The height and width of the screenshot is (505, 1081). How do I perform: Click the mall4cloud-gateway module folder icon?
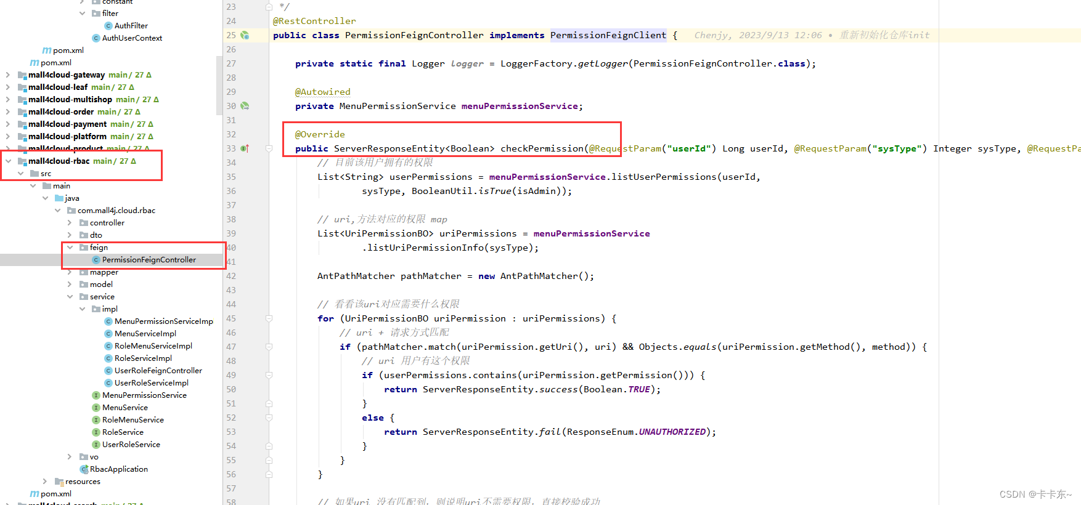[22, 75]
